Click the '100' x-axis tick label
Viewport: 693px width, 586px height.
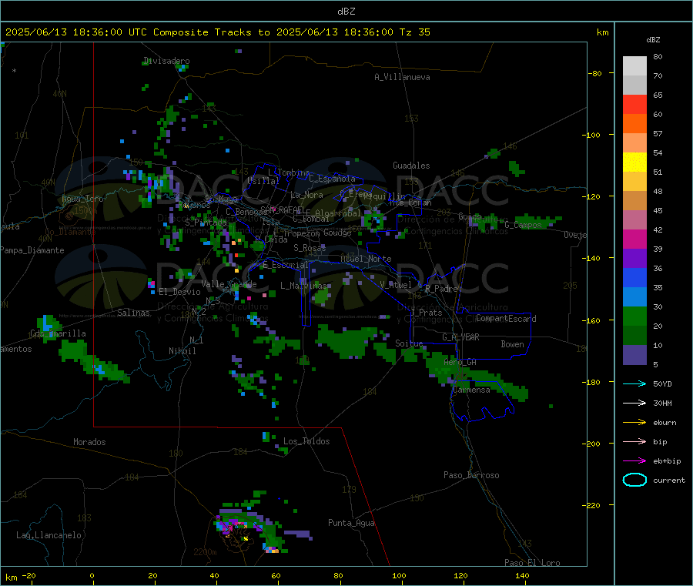click(x=399, y=575)
